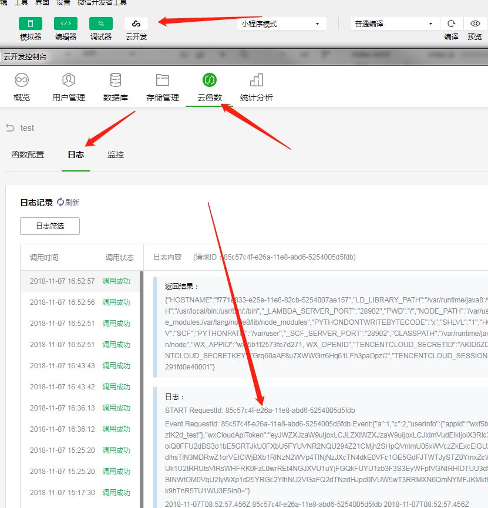Click the START RequestId log line
Screen dimensions: 488x508
tap(260, 411)
